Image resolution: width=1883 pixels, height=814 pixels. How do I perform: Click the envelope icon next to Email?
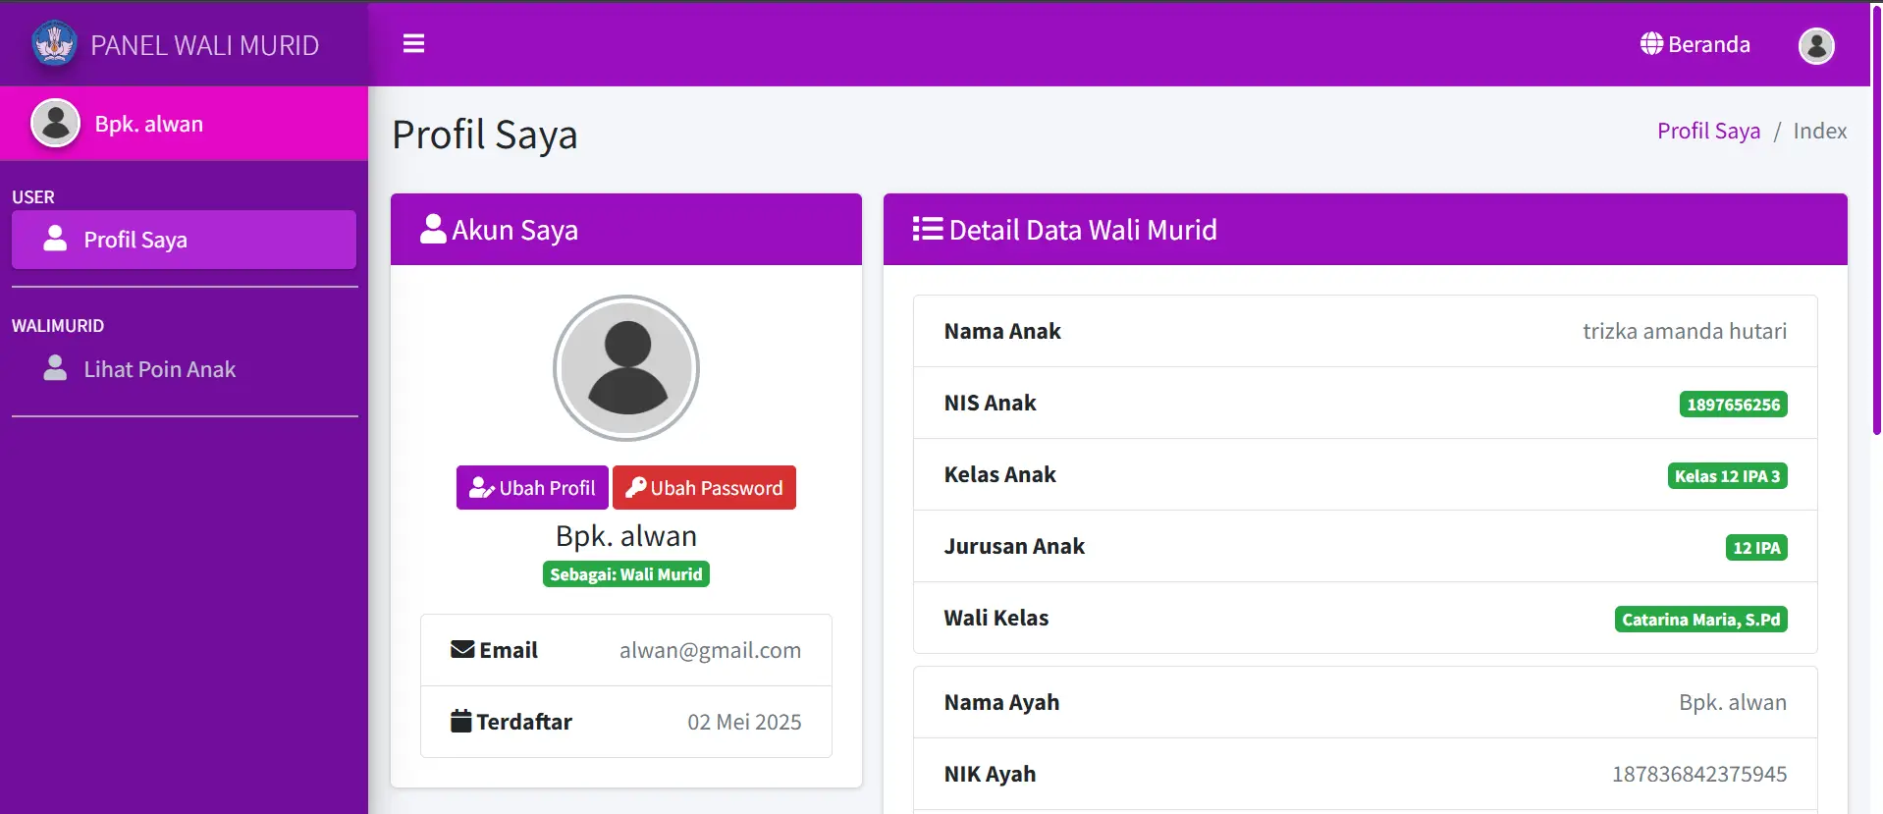pos(462,649)
